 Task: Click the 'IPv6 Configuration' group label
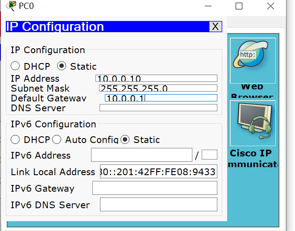click(x=54, y=124)
